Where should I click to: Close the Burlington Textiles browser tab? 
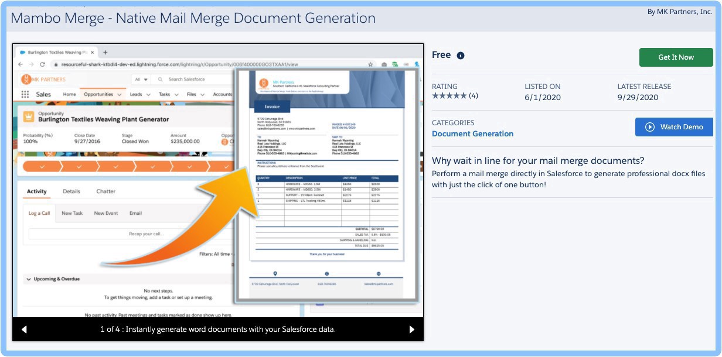coord(93,52)
